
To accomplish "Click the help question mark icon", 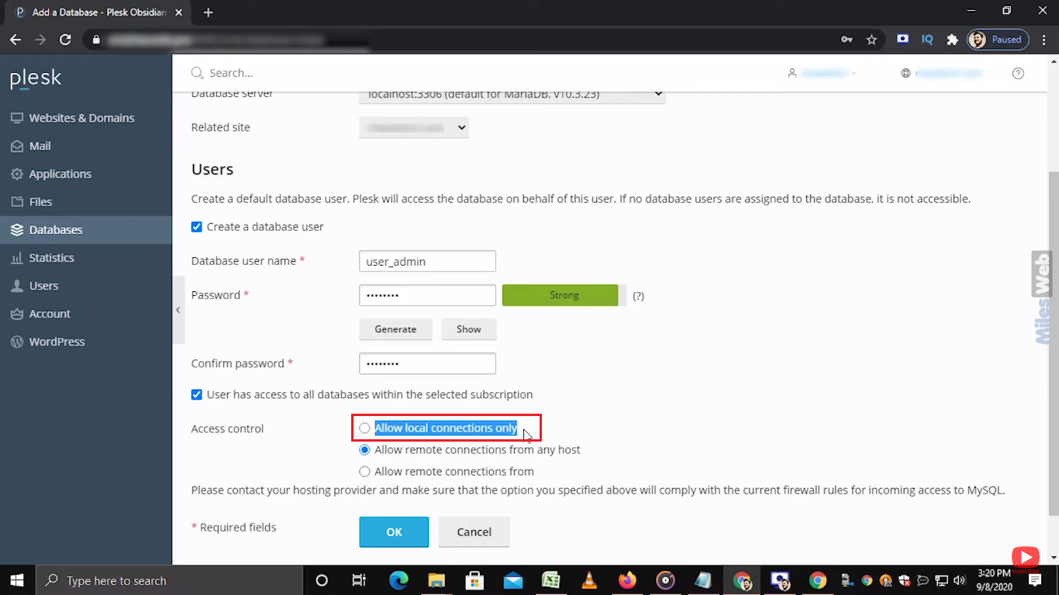I will click(x=1018, y=73).
